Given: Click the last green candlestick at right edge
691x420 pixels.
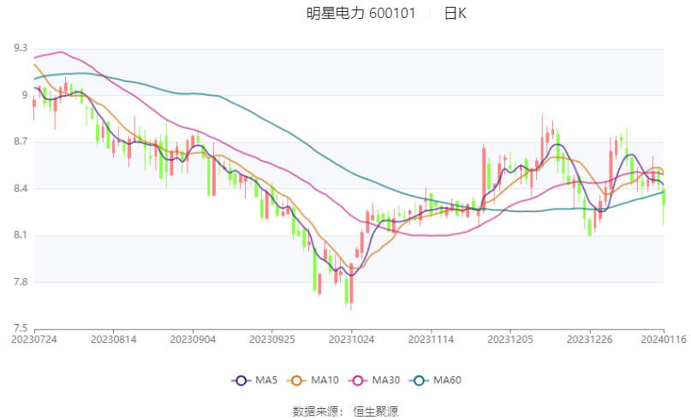Looking at the screenshot, I should point(664,198).
